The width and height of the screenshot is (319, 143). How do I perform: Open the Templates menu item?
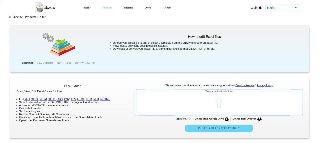click(x=127, y=8)
